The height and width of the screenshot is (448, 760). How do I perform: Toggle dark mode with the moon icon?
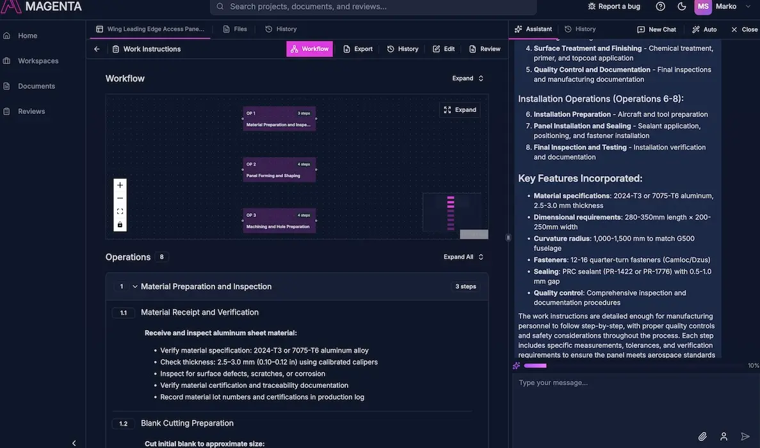680,6
